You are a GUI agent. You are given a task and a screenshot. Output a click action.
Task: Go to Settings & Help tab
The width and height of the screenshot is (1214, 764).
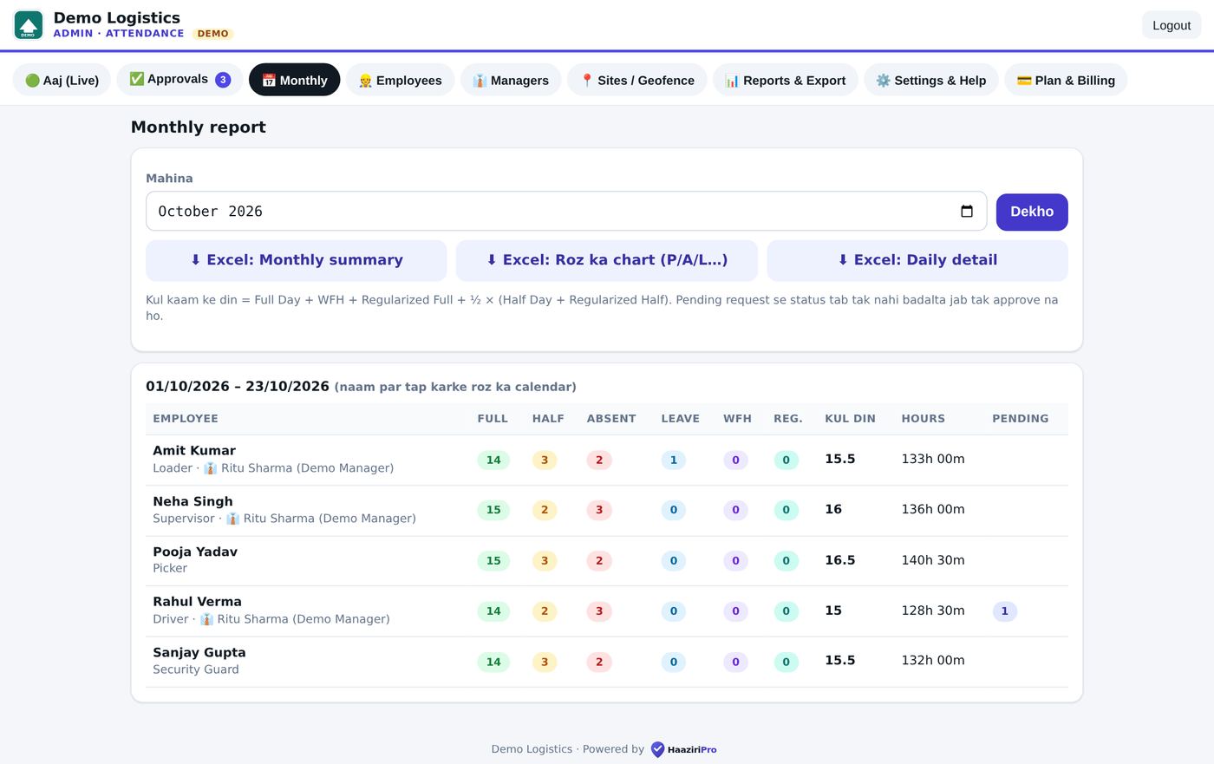pos(931,80)
